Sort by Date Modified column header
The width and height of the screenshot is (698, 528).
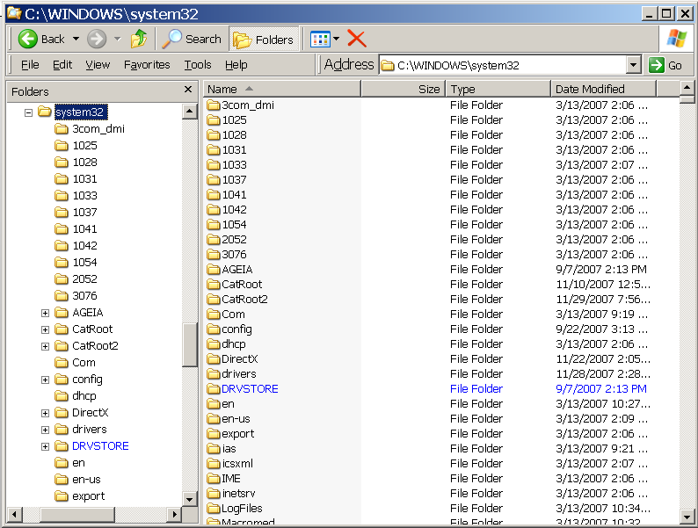(603, 89)
